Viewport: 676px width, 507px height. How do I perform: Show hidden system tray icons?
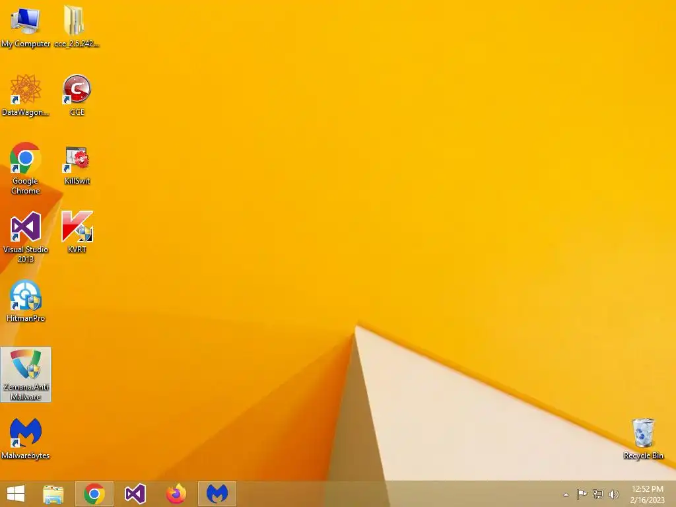(x=566, y=494)
